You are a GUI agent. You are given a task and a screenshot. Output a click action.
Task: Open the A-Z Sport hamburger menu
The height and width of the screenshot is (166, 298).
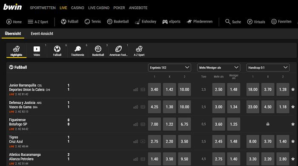click(38, 22)
